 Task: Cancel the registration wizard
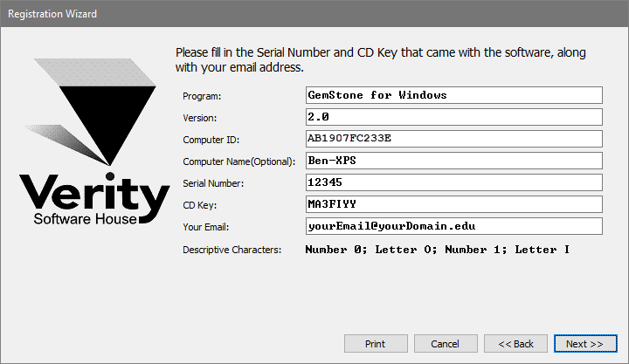[445, 343]
